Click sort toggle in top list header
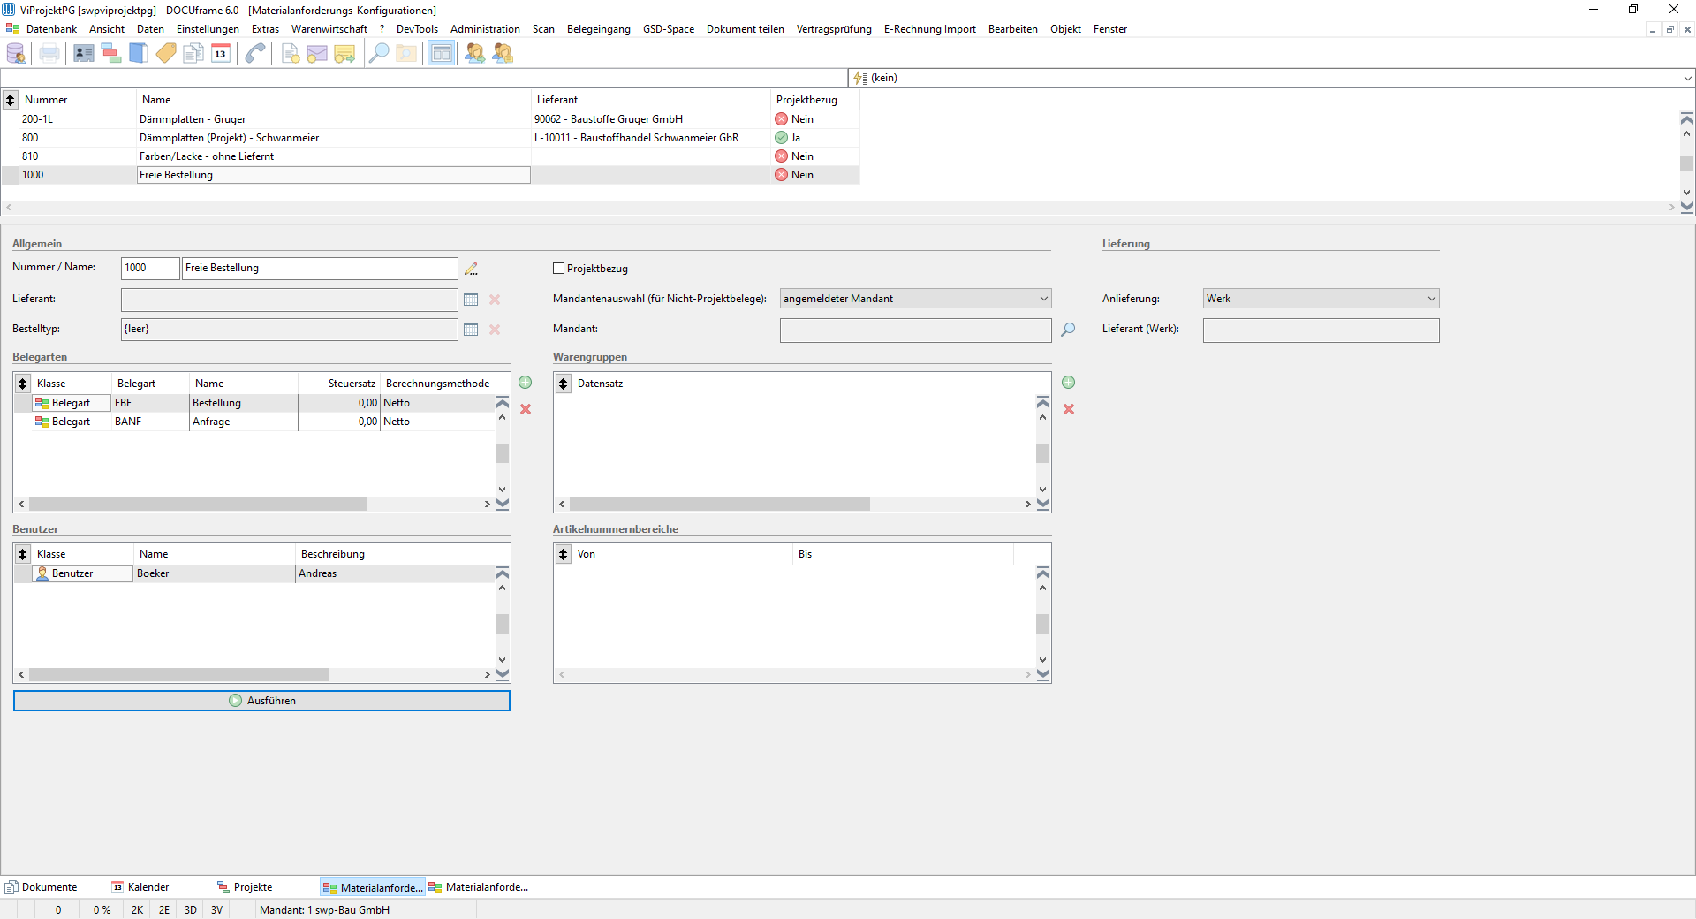This screenshot has width=1696, height=919. pos(11,100)
